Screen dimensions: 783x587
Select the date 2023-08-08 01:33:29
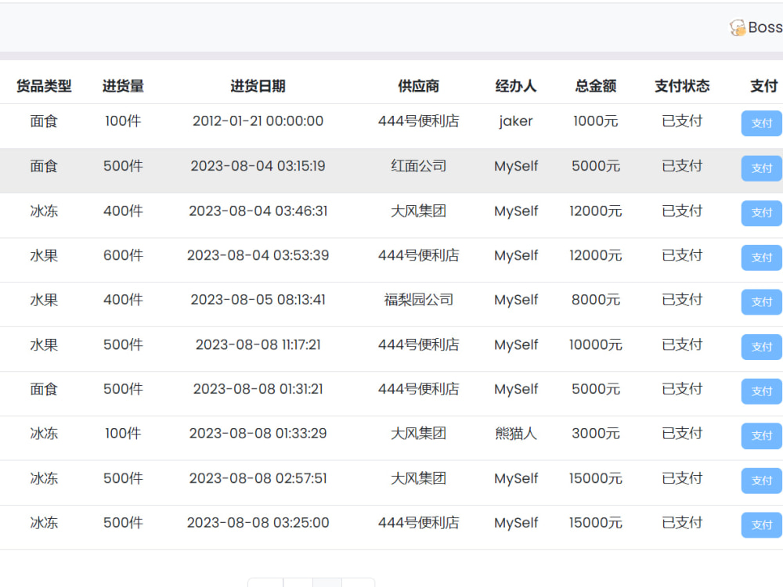258,434
